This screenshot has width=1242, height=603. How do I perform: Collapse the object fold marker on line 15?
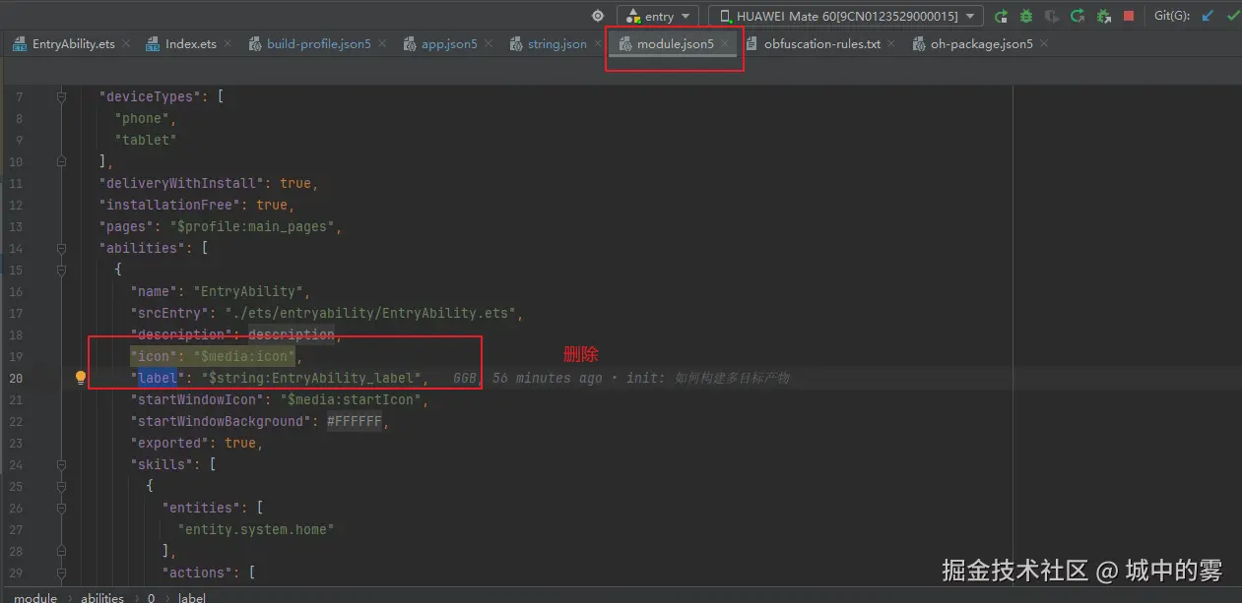click(x=61, y=270)
